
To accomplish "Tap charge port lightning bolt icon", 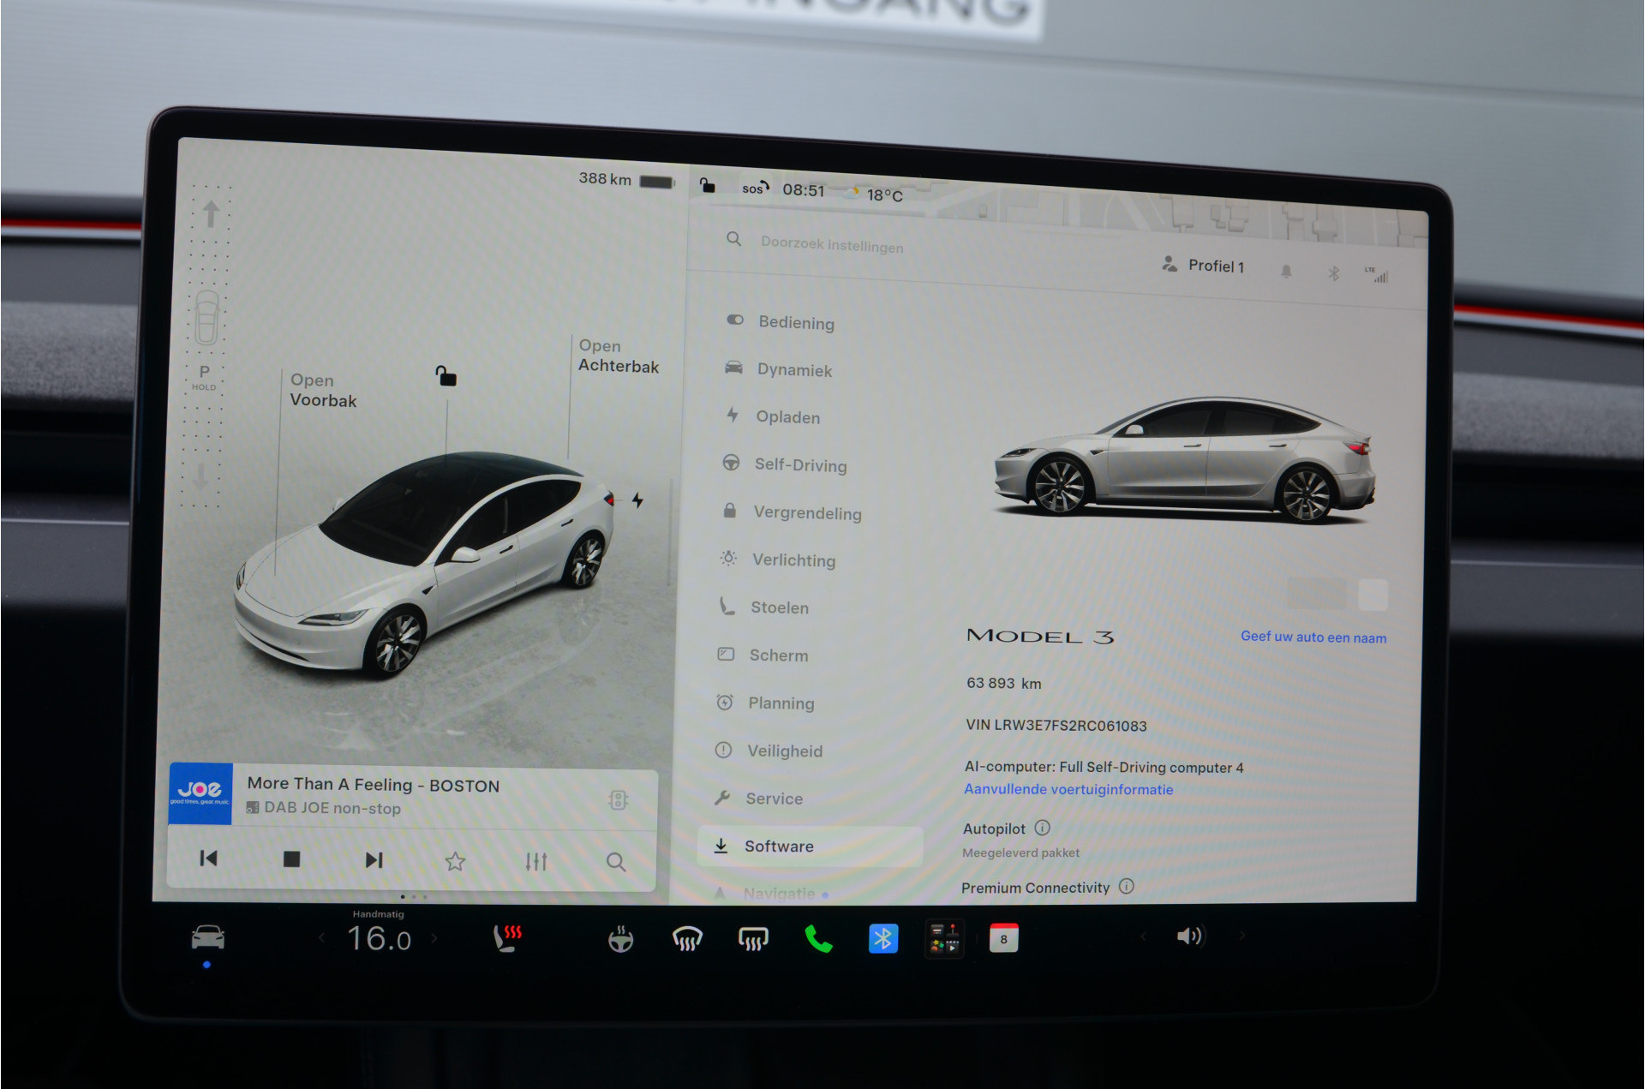I will [637, 500].
